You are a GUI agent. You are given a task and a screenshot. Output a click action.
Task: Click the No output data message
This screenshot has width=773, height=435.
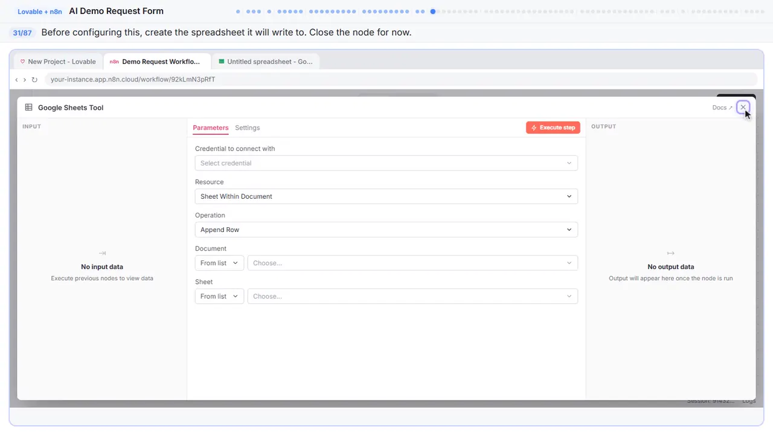(x=671, y=266)
